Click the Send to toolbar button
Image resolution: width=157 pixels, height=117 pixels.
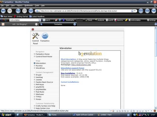click(x=119, y=20)
